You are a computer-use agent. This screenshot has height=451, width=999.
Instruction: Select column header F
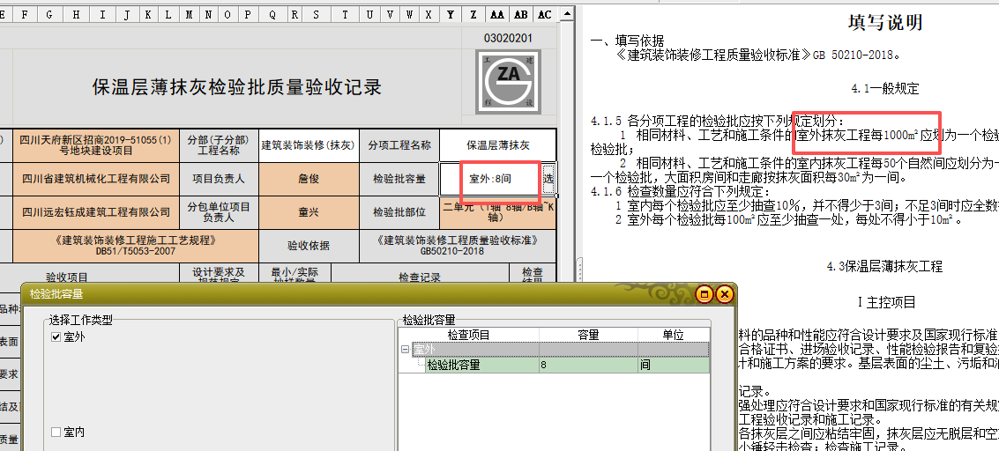(x=25, y=14)
